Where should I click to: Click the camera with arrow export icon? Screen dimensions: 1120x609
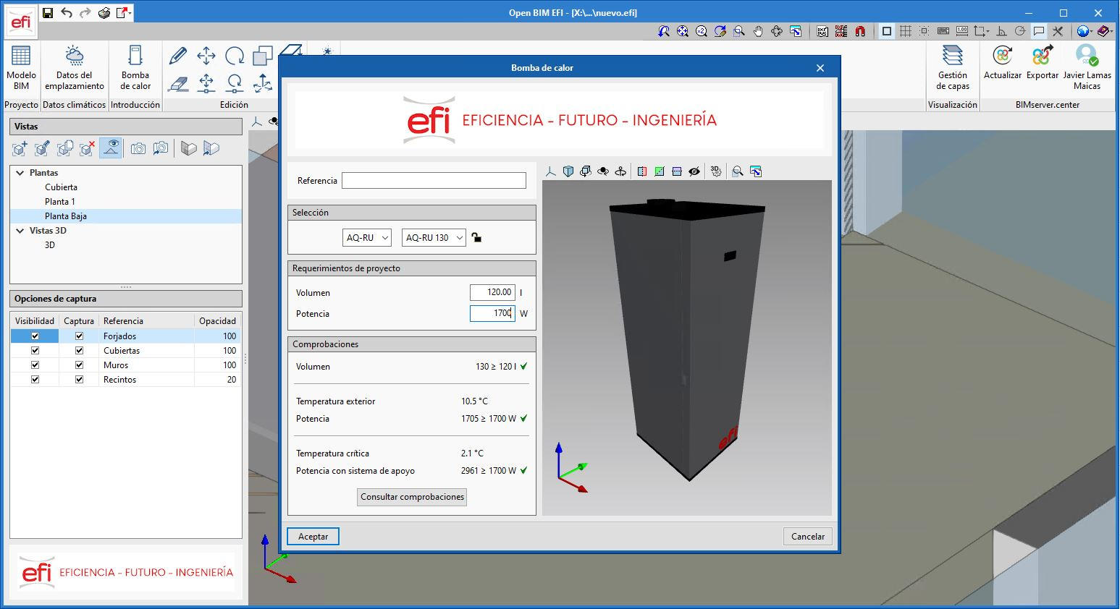(x=161, y=148)
